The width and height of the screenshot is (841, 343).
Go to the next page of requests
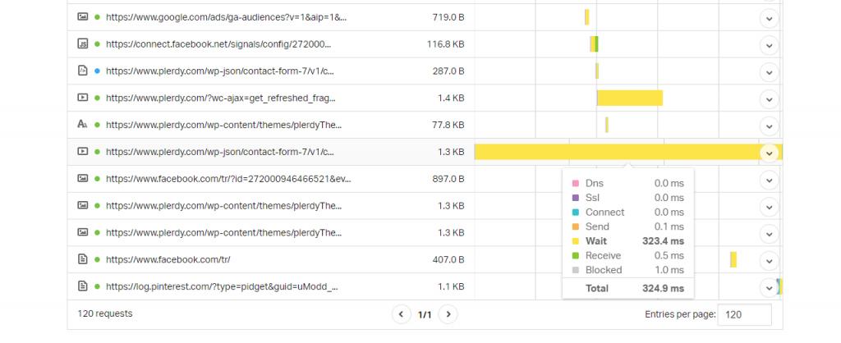click(x=448, y=313)
